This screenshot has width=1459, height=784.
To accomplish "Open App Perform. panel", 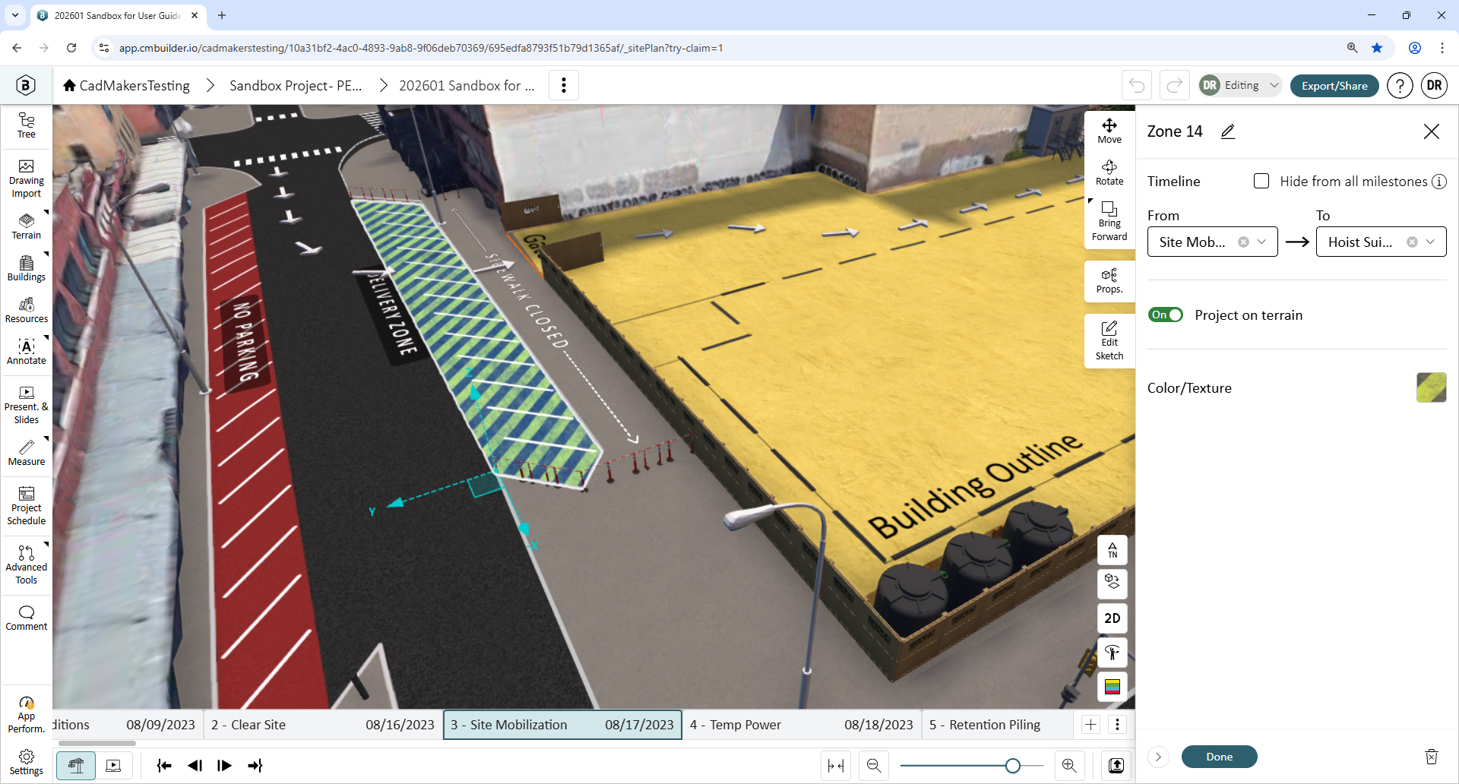I will [x=27, y=715].
